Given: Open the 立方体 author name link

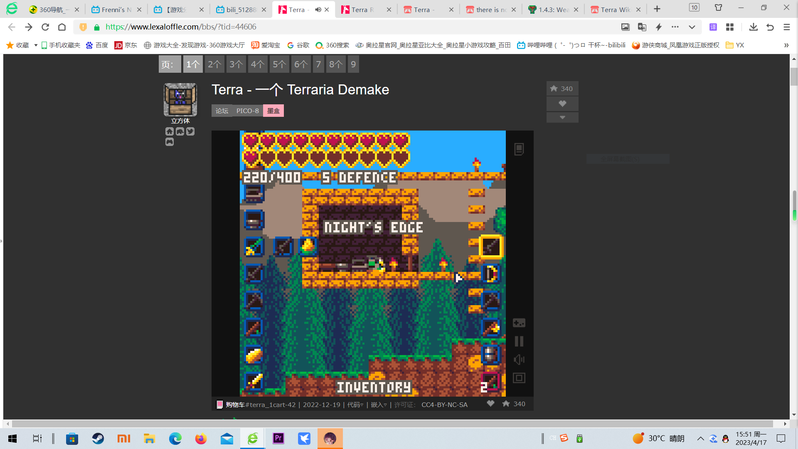Looking at the screenshot, I should tap(180, 121).
